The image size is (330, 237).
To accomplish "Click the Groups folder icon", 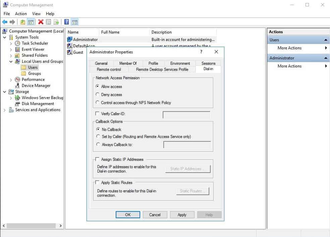I will pos(24,74).
